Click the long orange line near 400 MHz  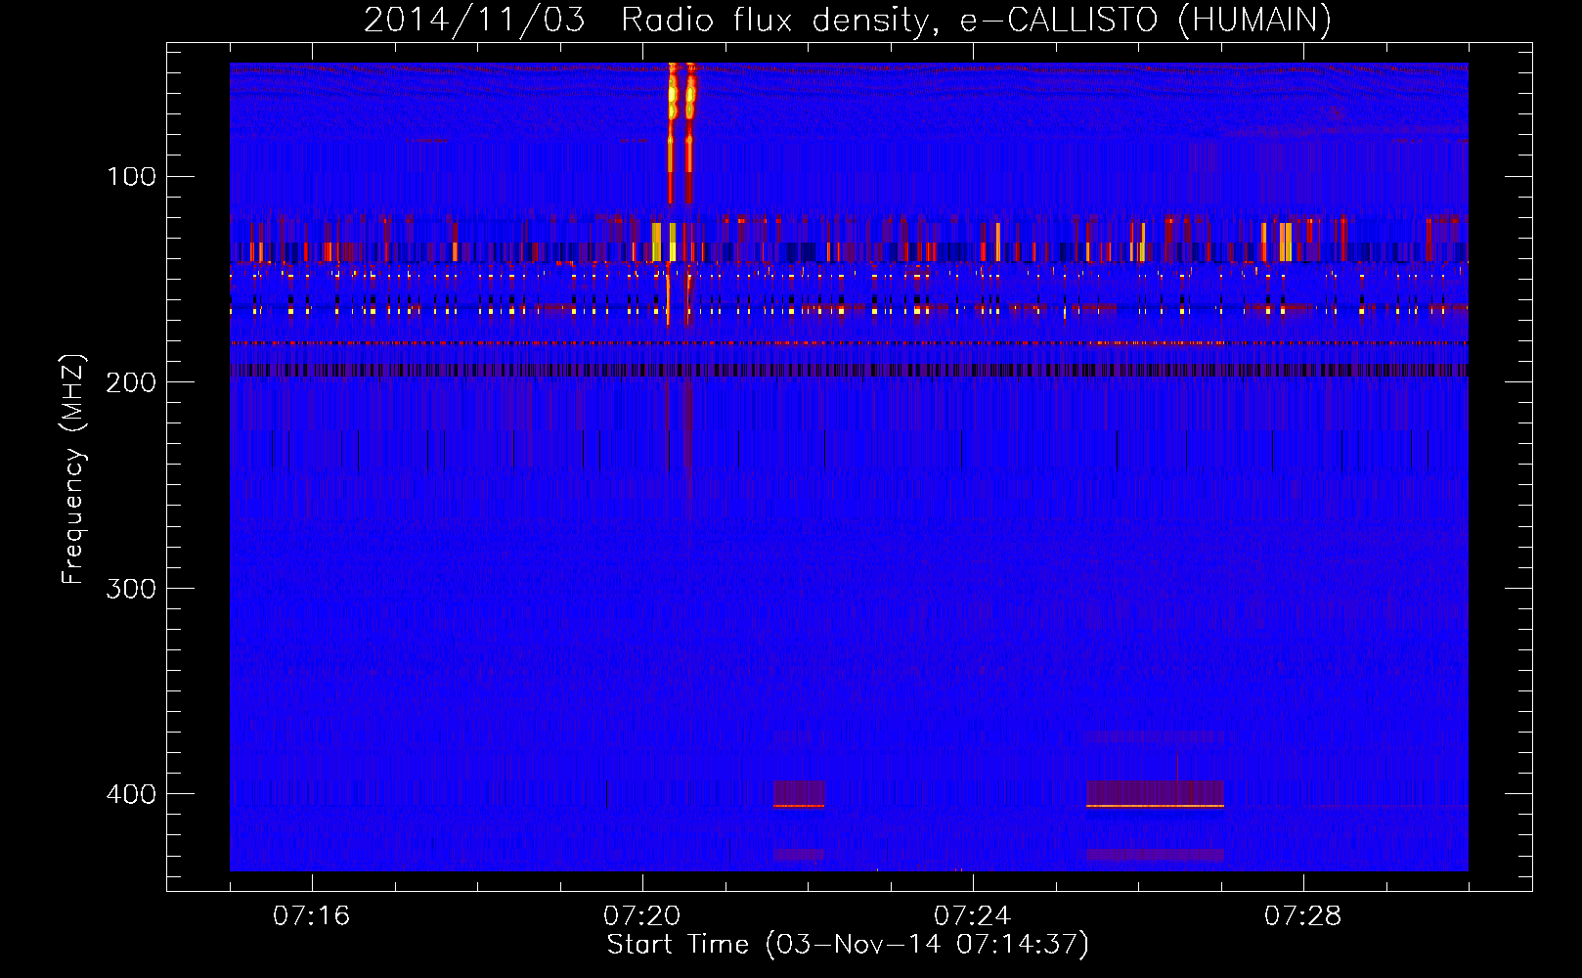click(x=1155, y=806)
